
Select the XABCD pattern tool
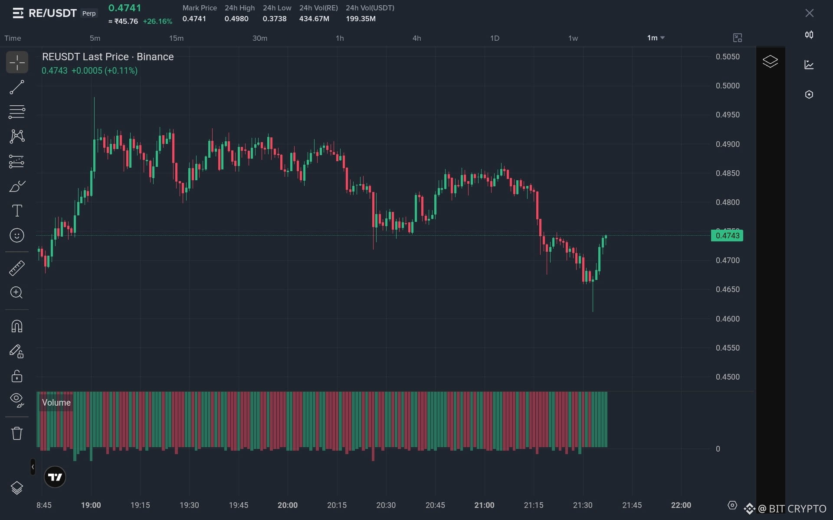coord(17,136)
